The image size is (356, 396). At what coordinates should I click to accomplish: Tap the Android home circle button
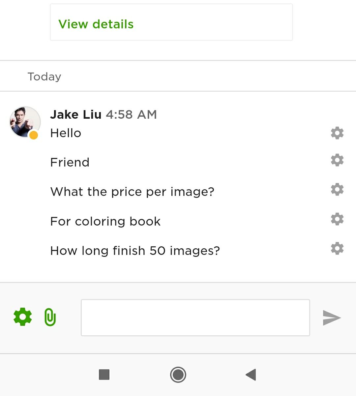178,375
